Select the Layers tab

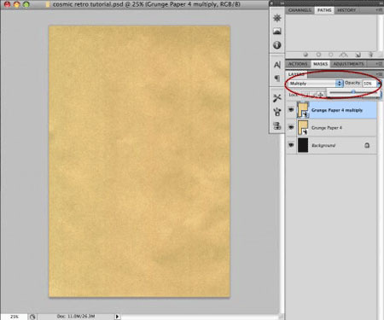pyautogui.click(x=296, y=74)
